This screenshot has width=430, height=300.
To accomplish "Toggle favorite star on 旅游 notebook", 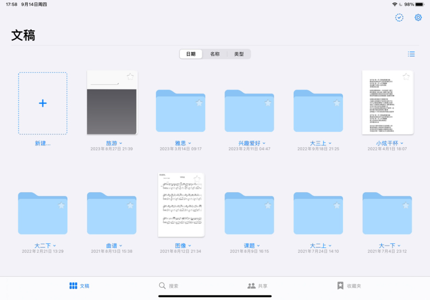I will tap(130, 76).
